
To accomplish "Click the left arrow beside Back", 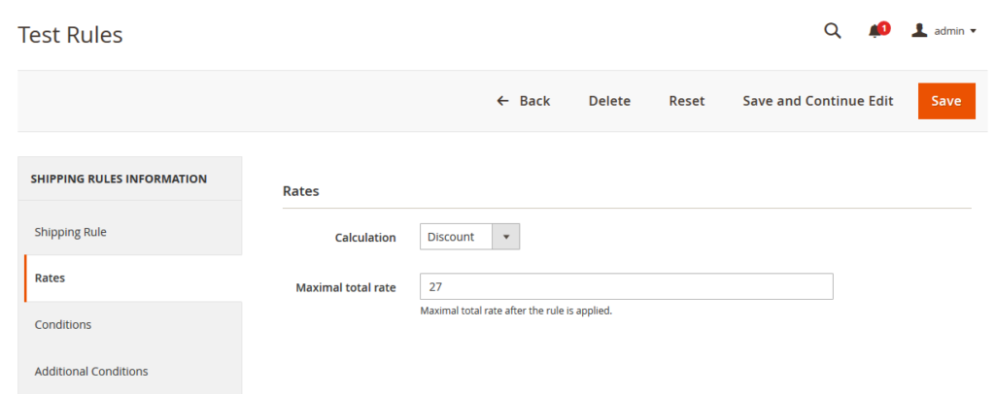I will point(502,101).
